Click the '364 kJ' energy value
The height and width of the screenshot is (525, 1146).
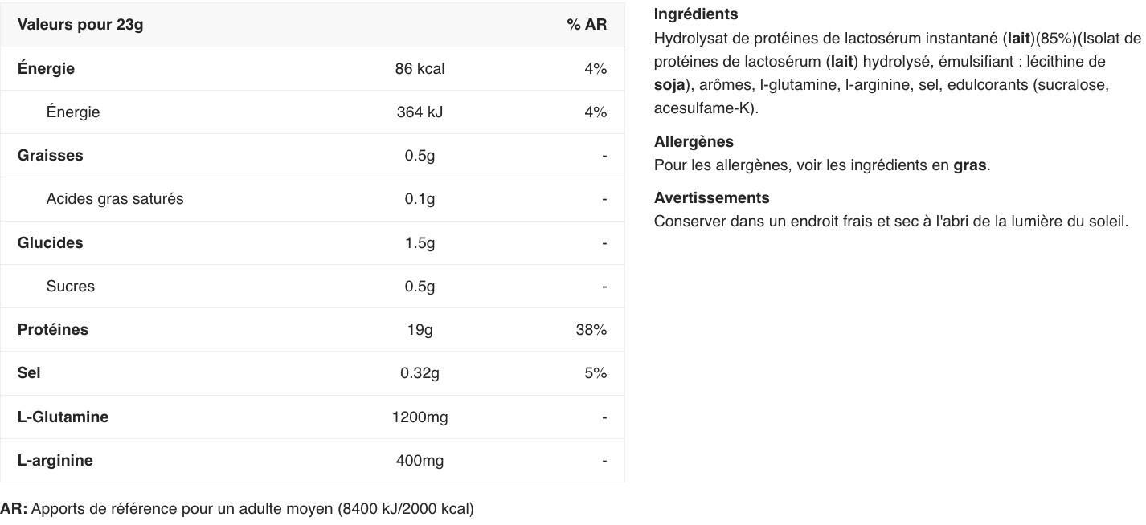pyautogui.click(x=420, y=112)
